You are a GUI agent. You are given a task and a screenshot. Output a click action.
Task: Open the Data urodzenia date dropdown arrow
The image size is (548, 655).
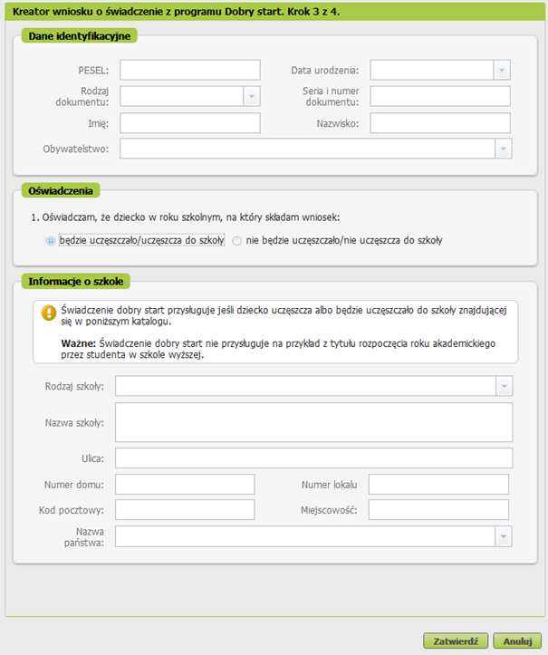click(x=502, y=70)
